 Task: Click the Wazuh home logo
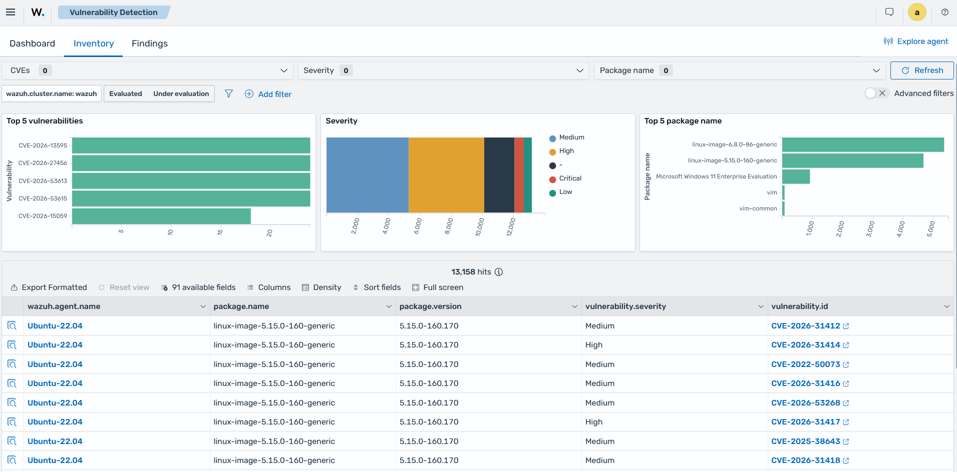point(38,12)
